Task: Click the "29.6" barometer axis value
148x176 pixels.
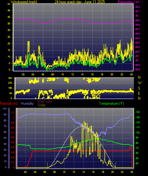Action: point(137,33)
